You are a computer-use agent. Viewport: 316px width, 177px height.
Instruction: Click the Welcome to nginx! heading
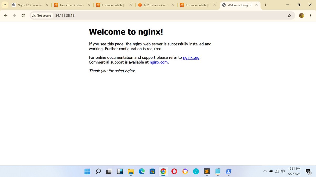pyautogui.click(x=126, y=32)
